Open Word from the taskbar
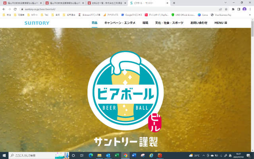The width and height of the screenshot is (254, 159). [x=134, y=155]
